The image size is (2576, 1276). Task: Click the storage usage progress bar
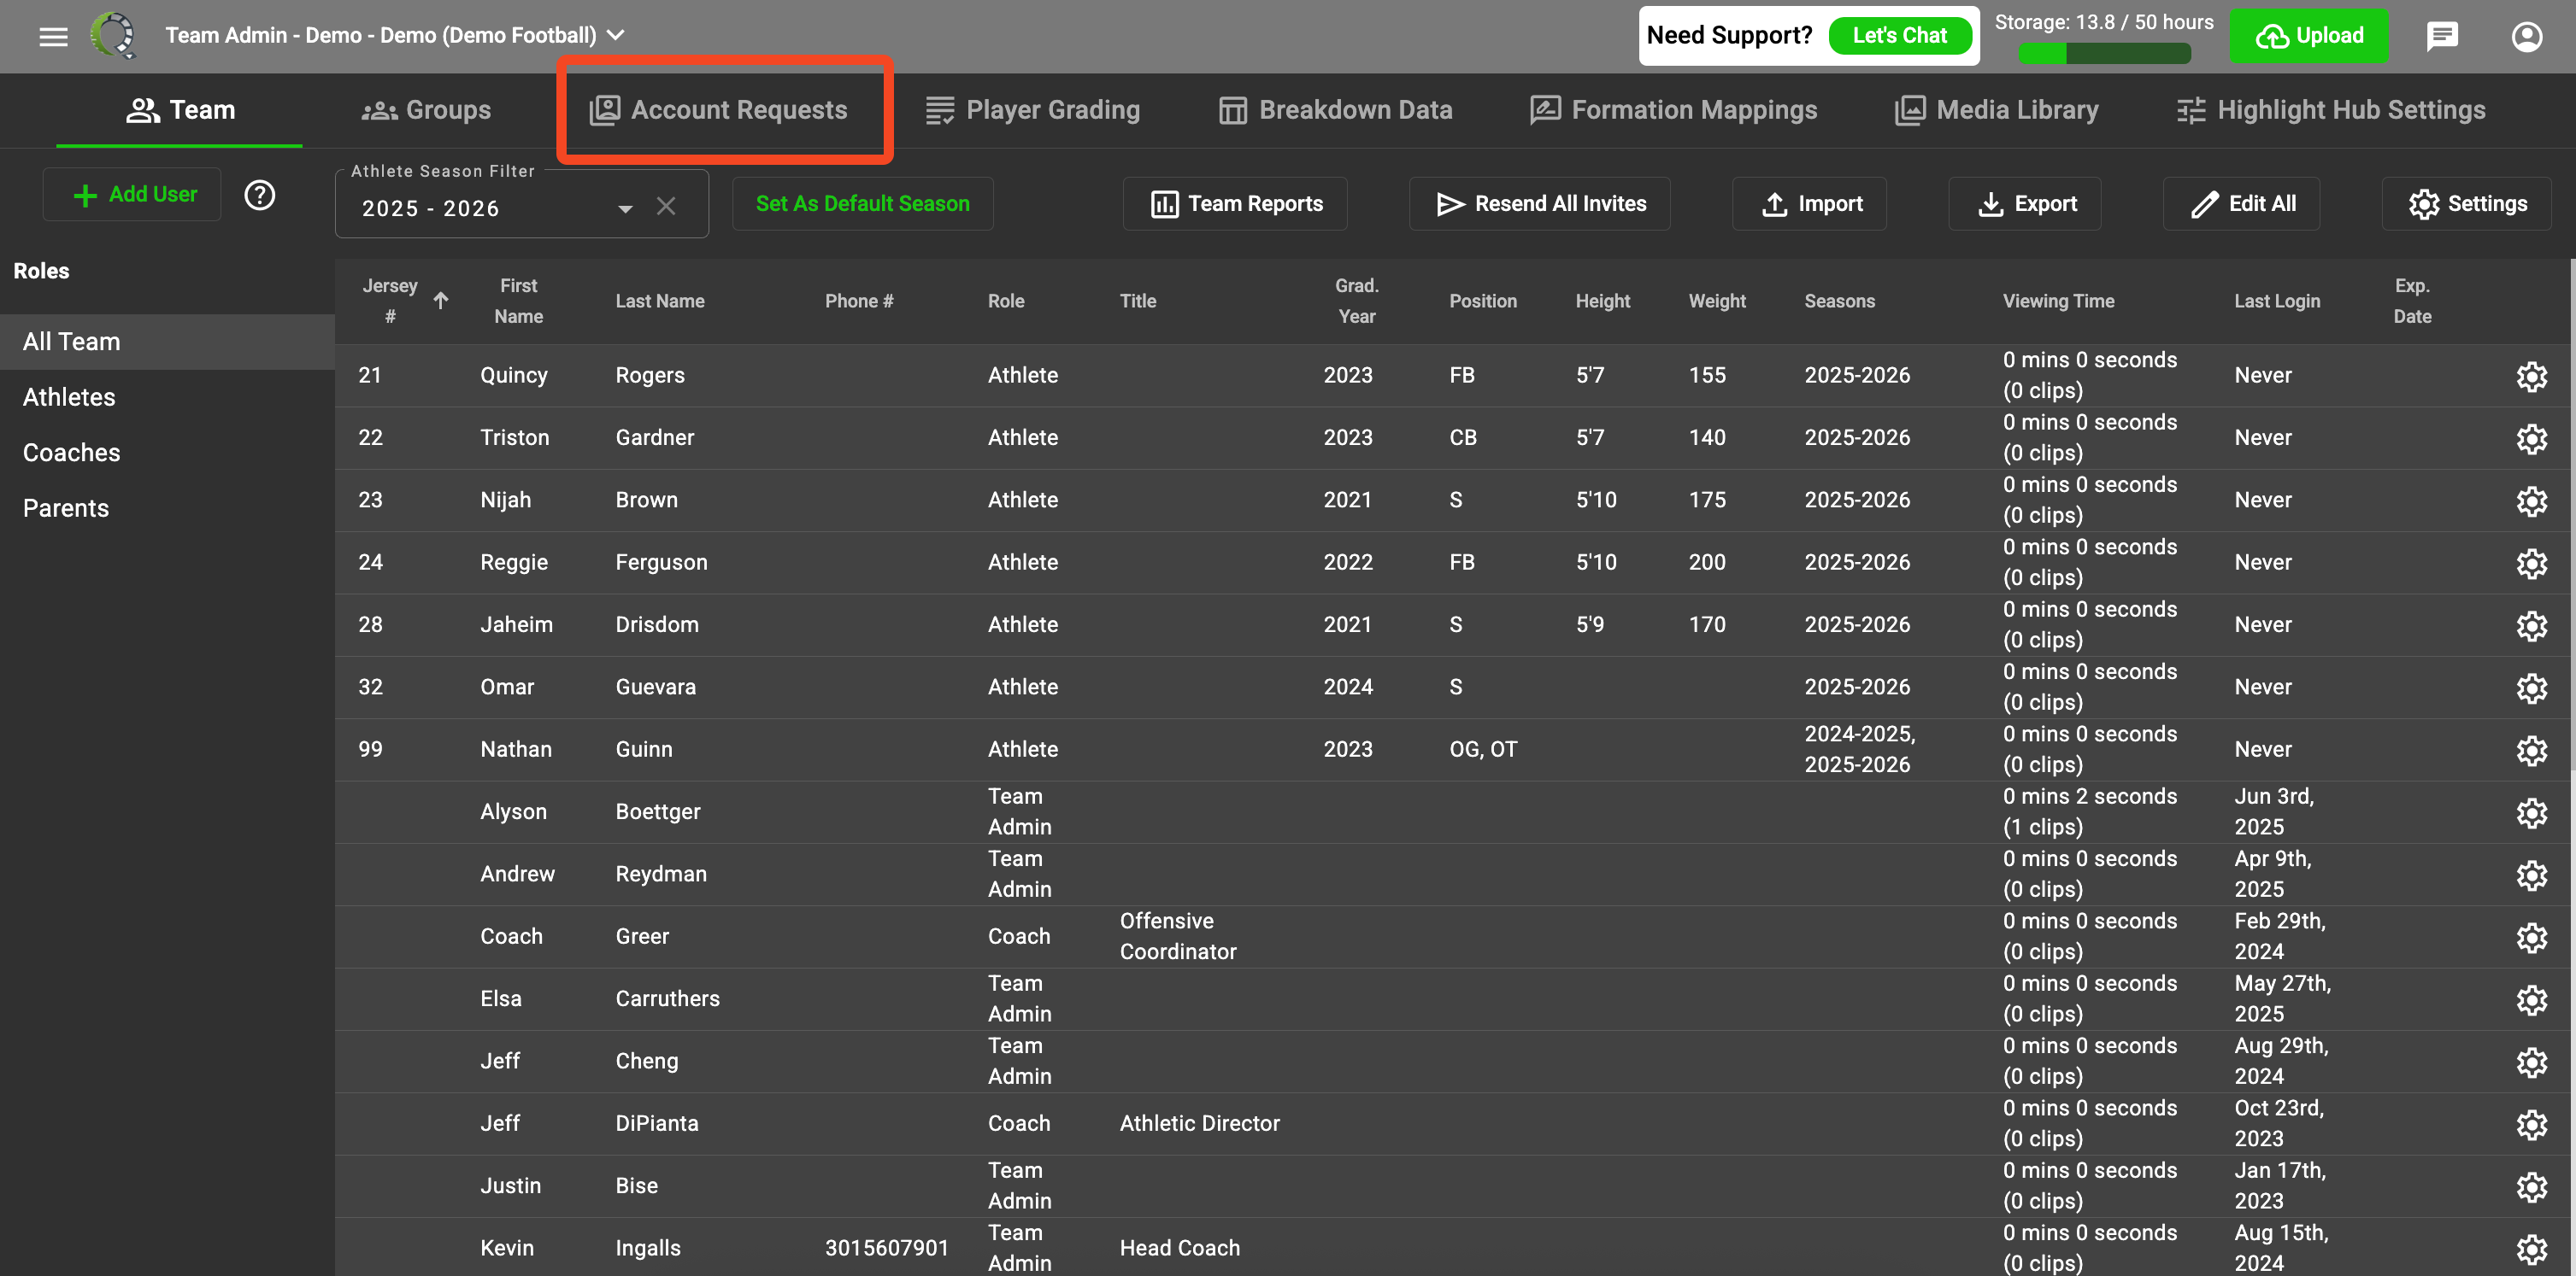2104,54
